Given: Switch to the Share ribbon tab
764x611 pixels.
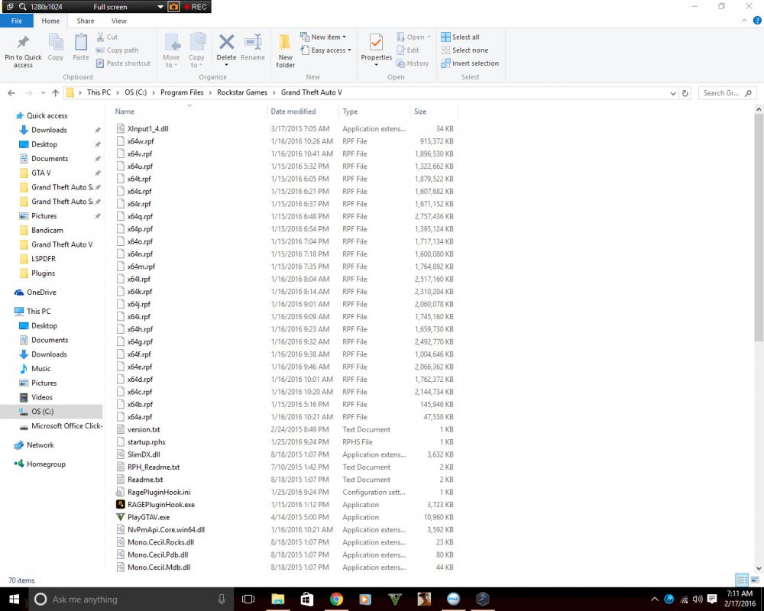Looking at the screenshot, I should 86,21.
